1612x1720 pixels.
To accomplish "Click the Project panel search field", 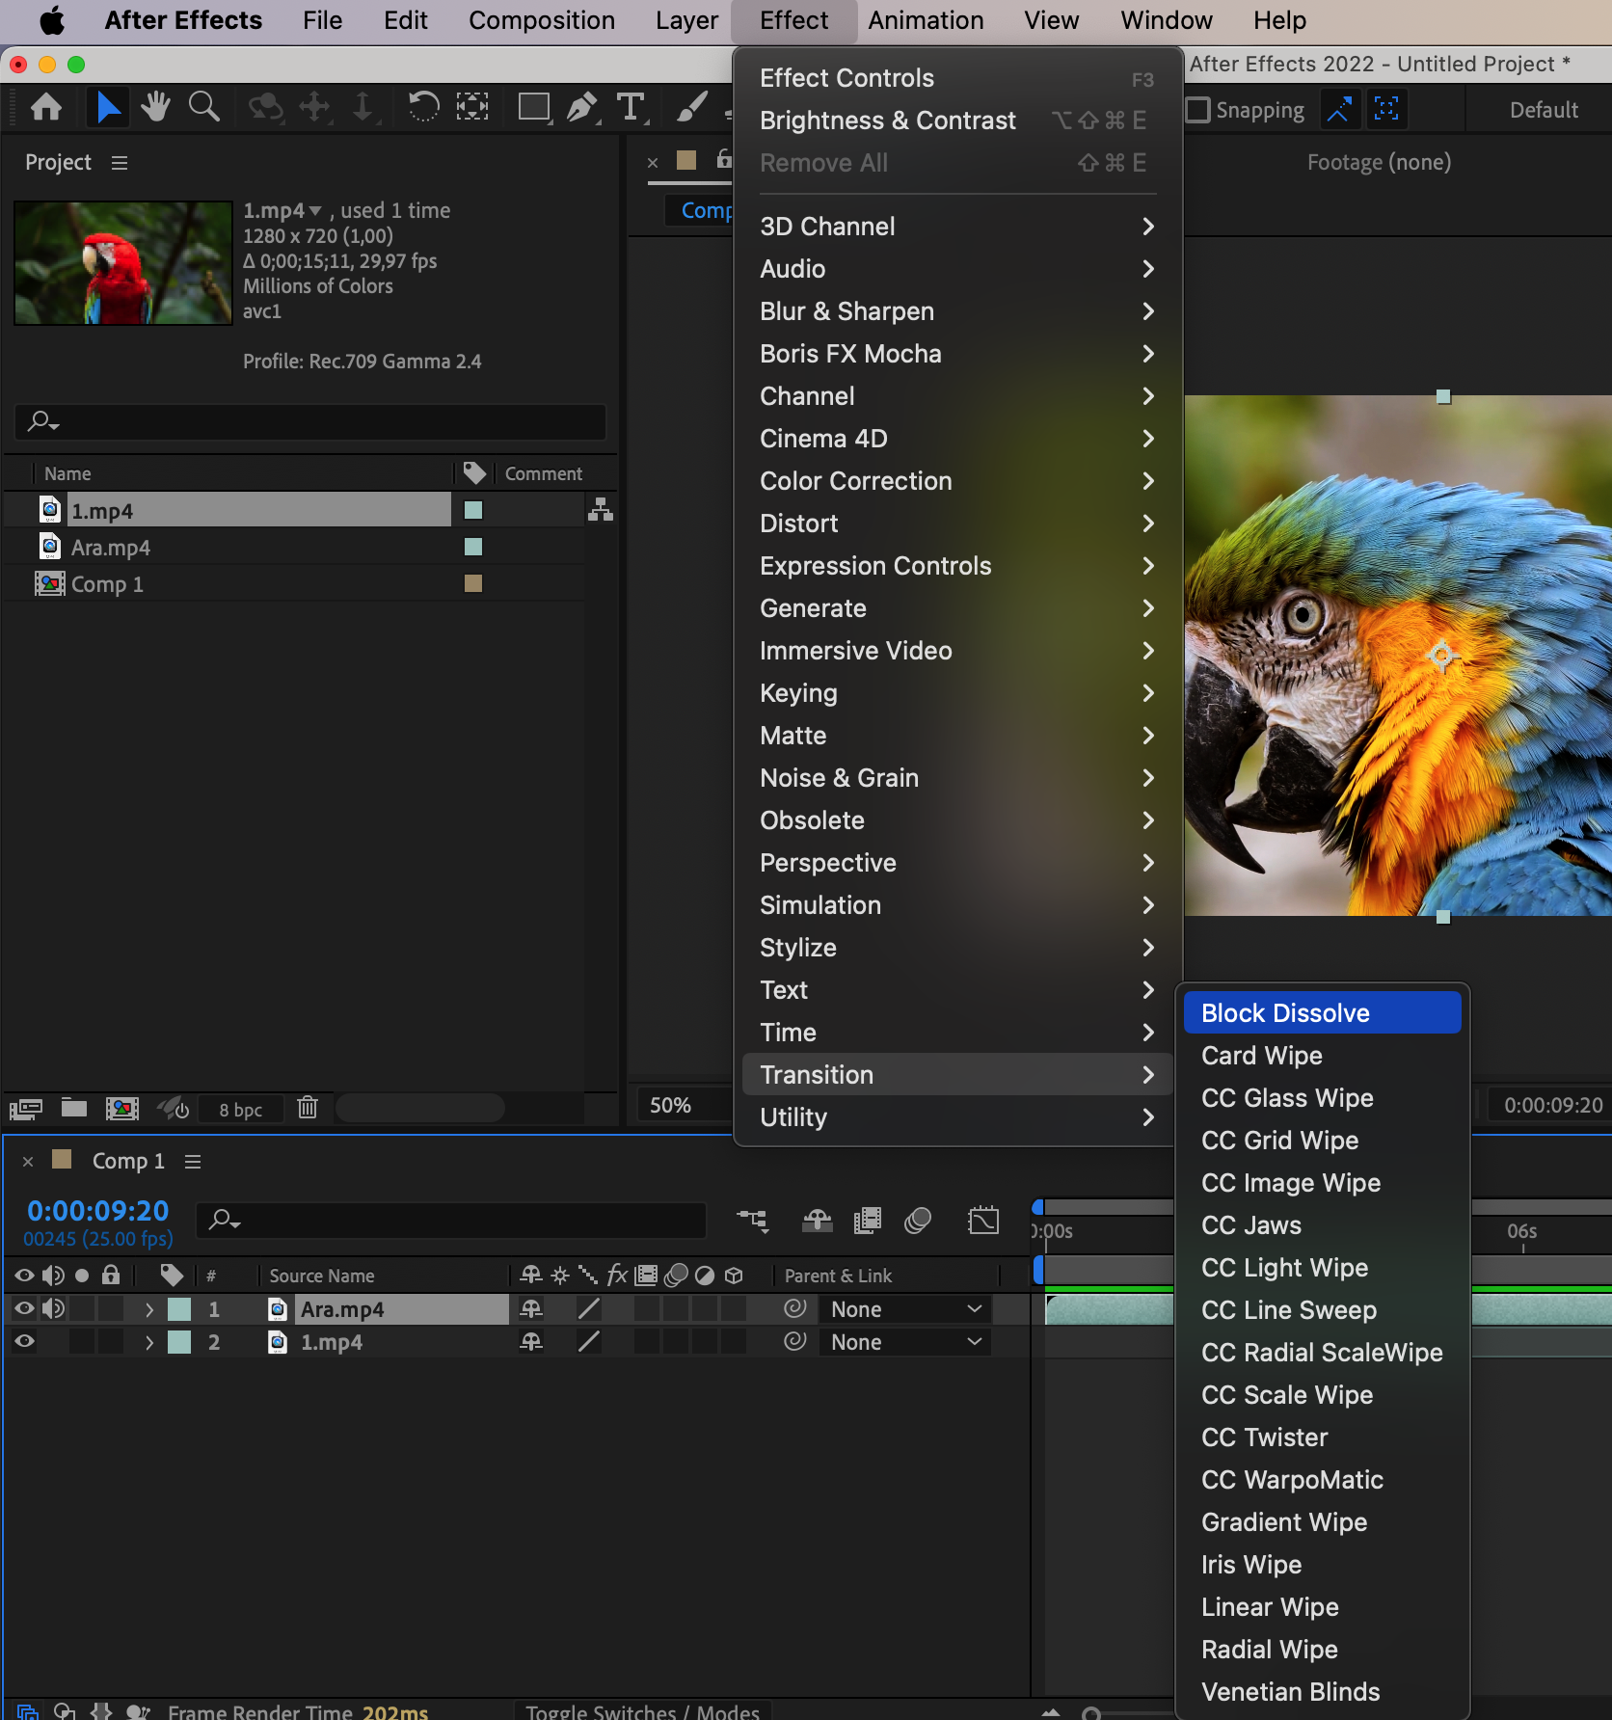I will pos(310,421).
